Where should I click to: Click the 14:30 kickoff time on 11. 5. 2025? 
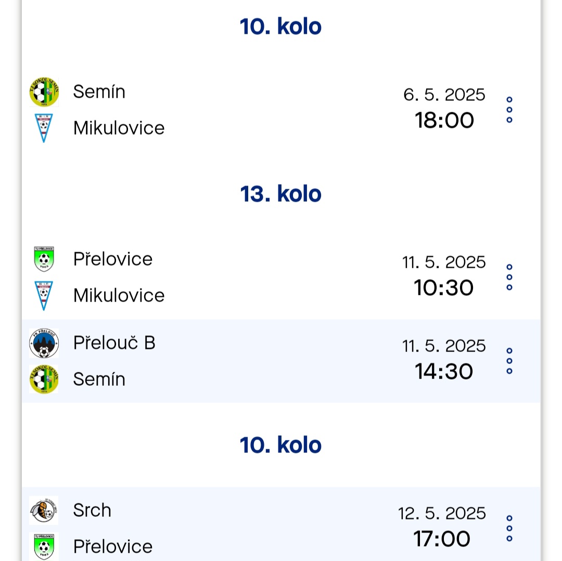444,372
